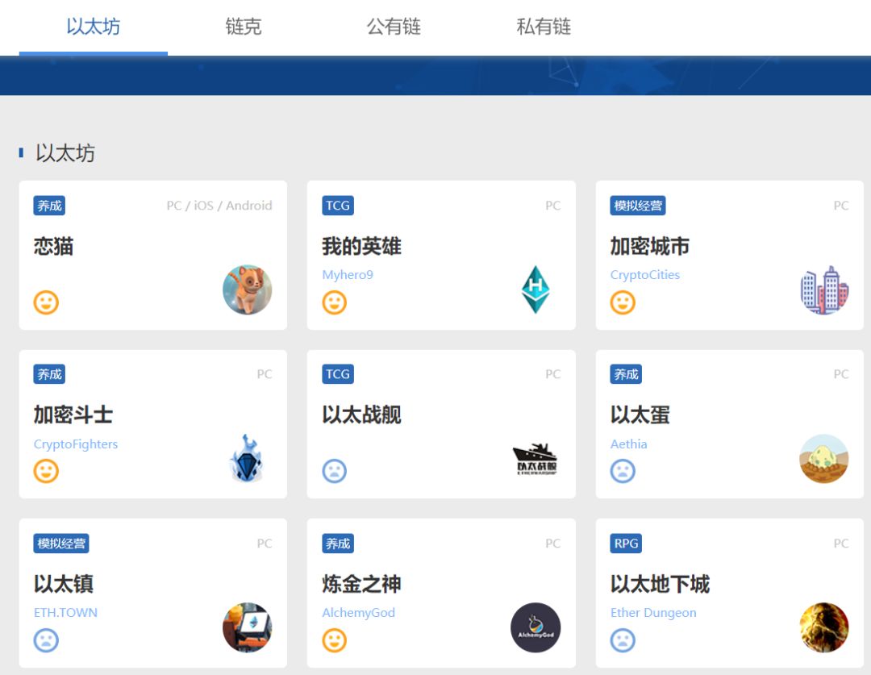Click the CryptoCities buildings icon

(x=824, y=290)
